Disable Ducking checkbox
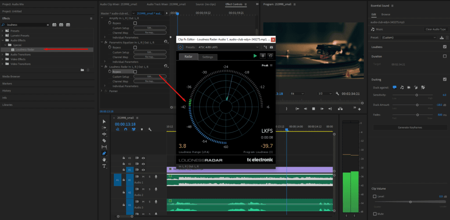The height and width of the screenshot is (220, 450). [445, 79]
